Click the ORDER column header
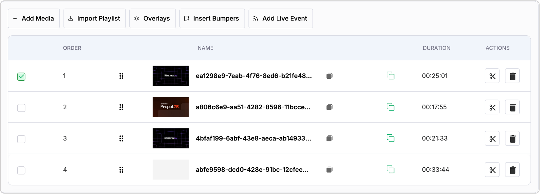 [72, 48]
